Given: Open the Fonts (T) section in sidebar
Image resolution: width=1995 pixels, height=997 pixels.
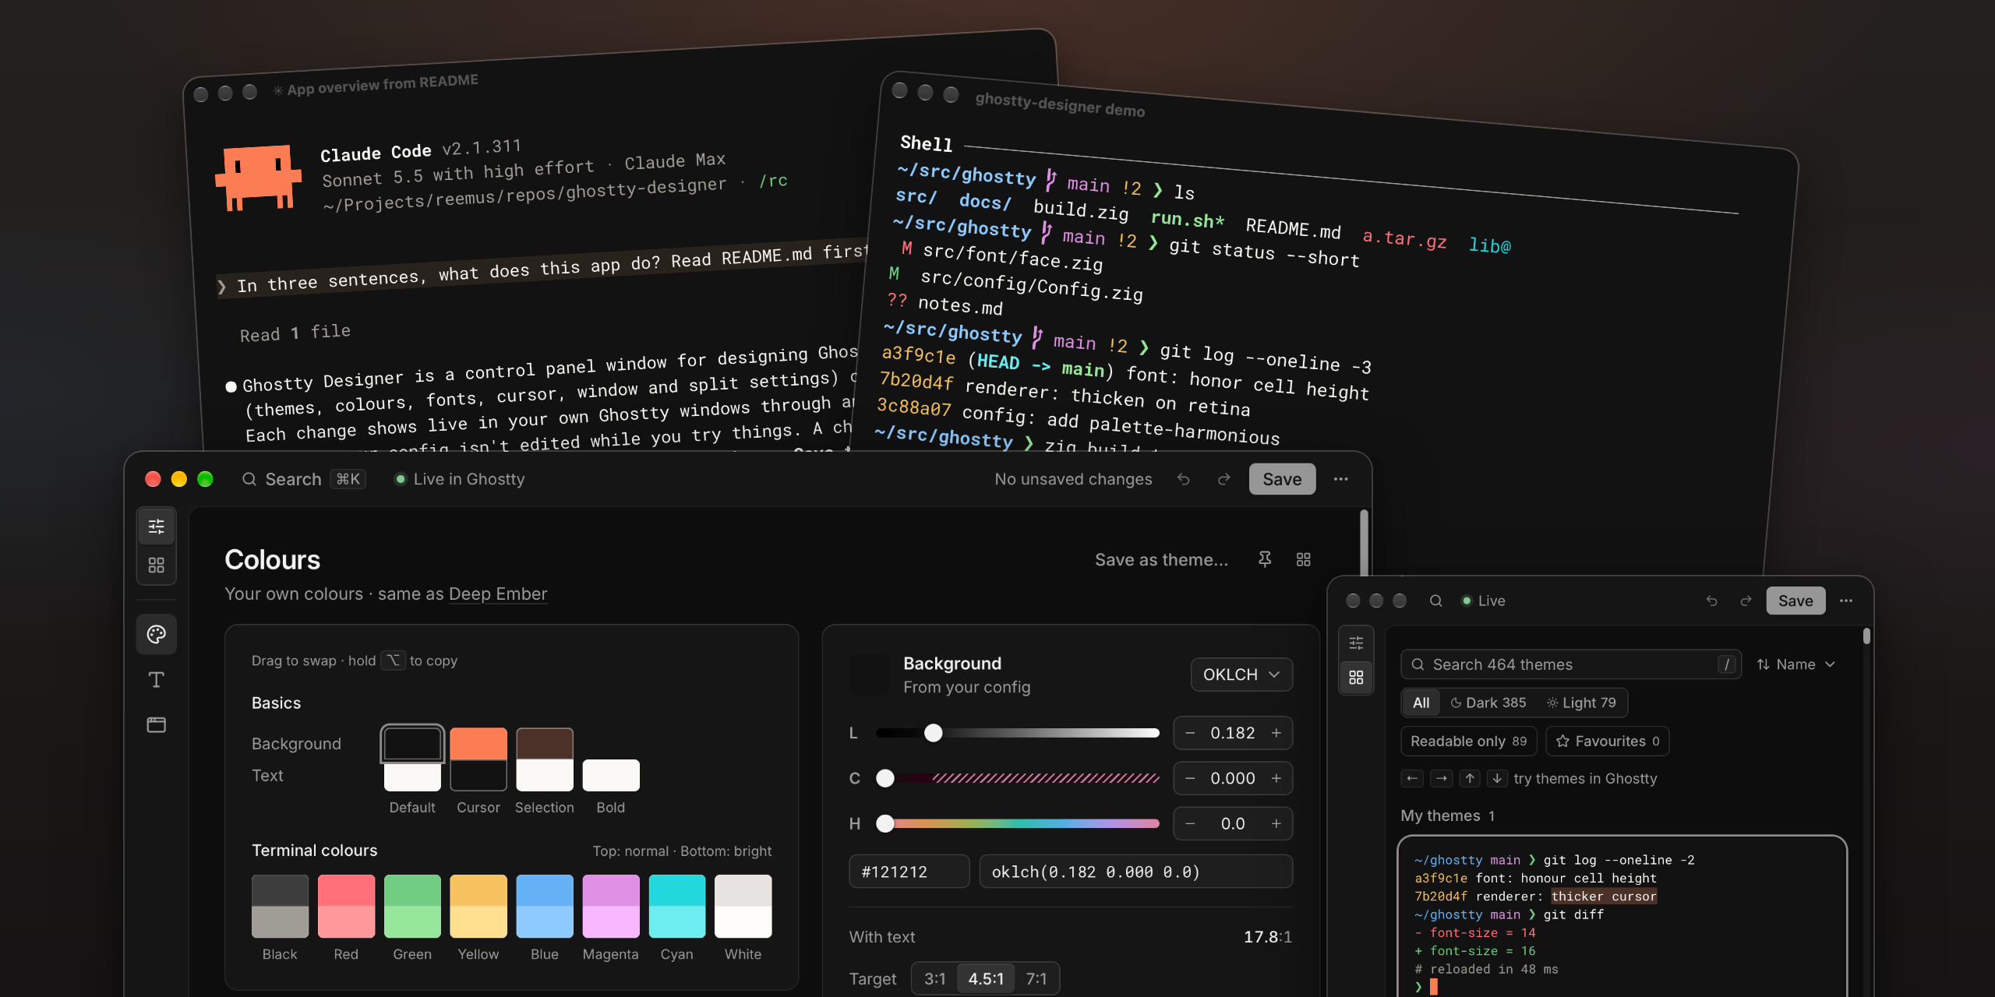Looking at the screenshot, I should (x=157, y=679).
